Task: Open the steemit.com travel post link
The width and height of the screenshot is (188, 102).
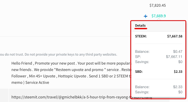Action: 82,97
